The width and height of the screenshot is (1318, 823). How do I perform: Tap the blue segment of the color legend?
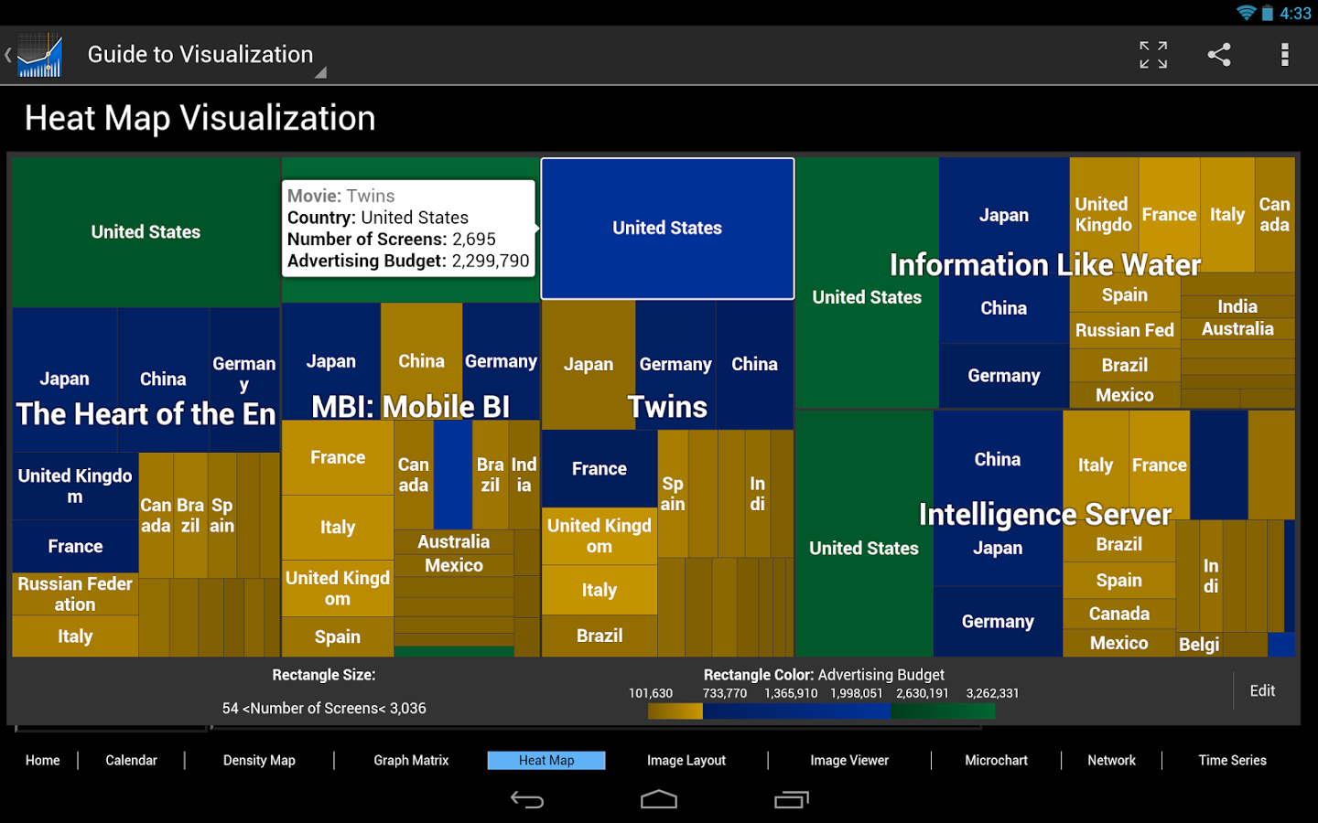point(796,711)
